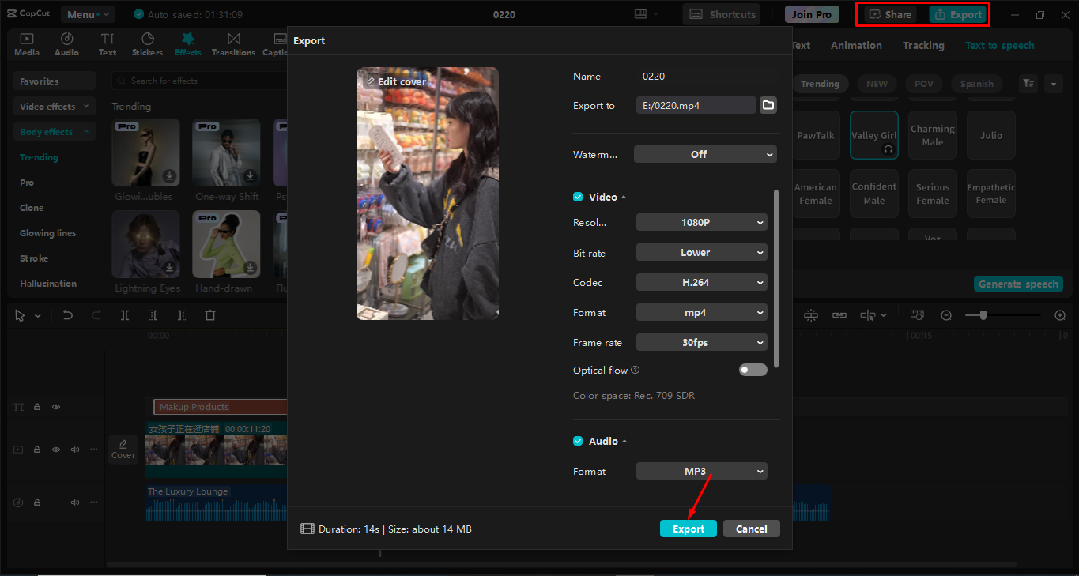Delete clip with the trash icon
Viewport: 1079px width, 576px height.
click(210, 315)
